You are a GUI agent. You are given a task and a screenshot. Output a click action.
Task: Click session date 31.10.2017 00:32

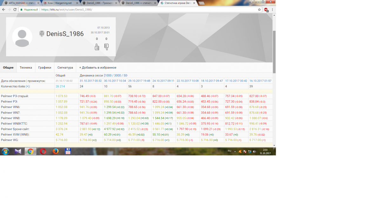pos(90,81)
